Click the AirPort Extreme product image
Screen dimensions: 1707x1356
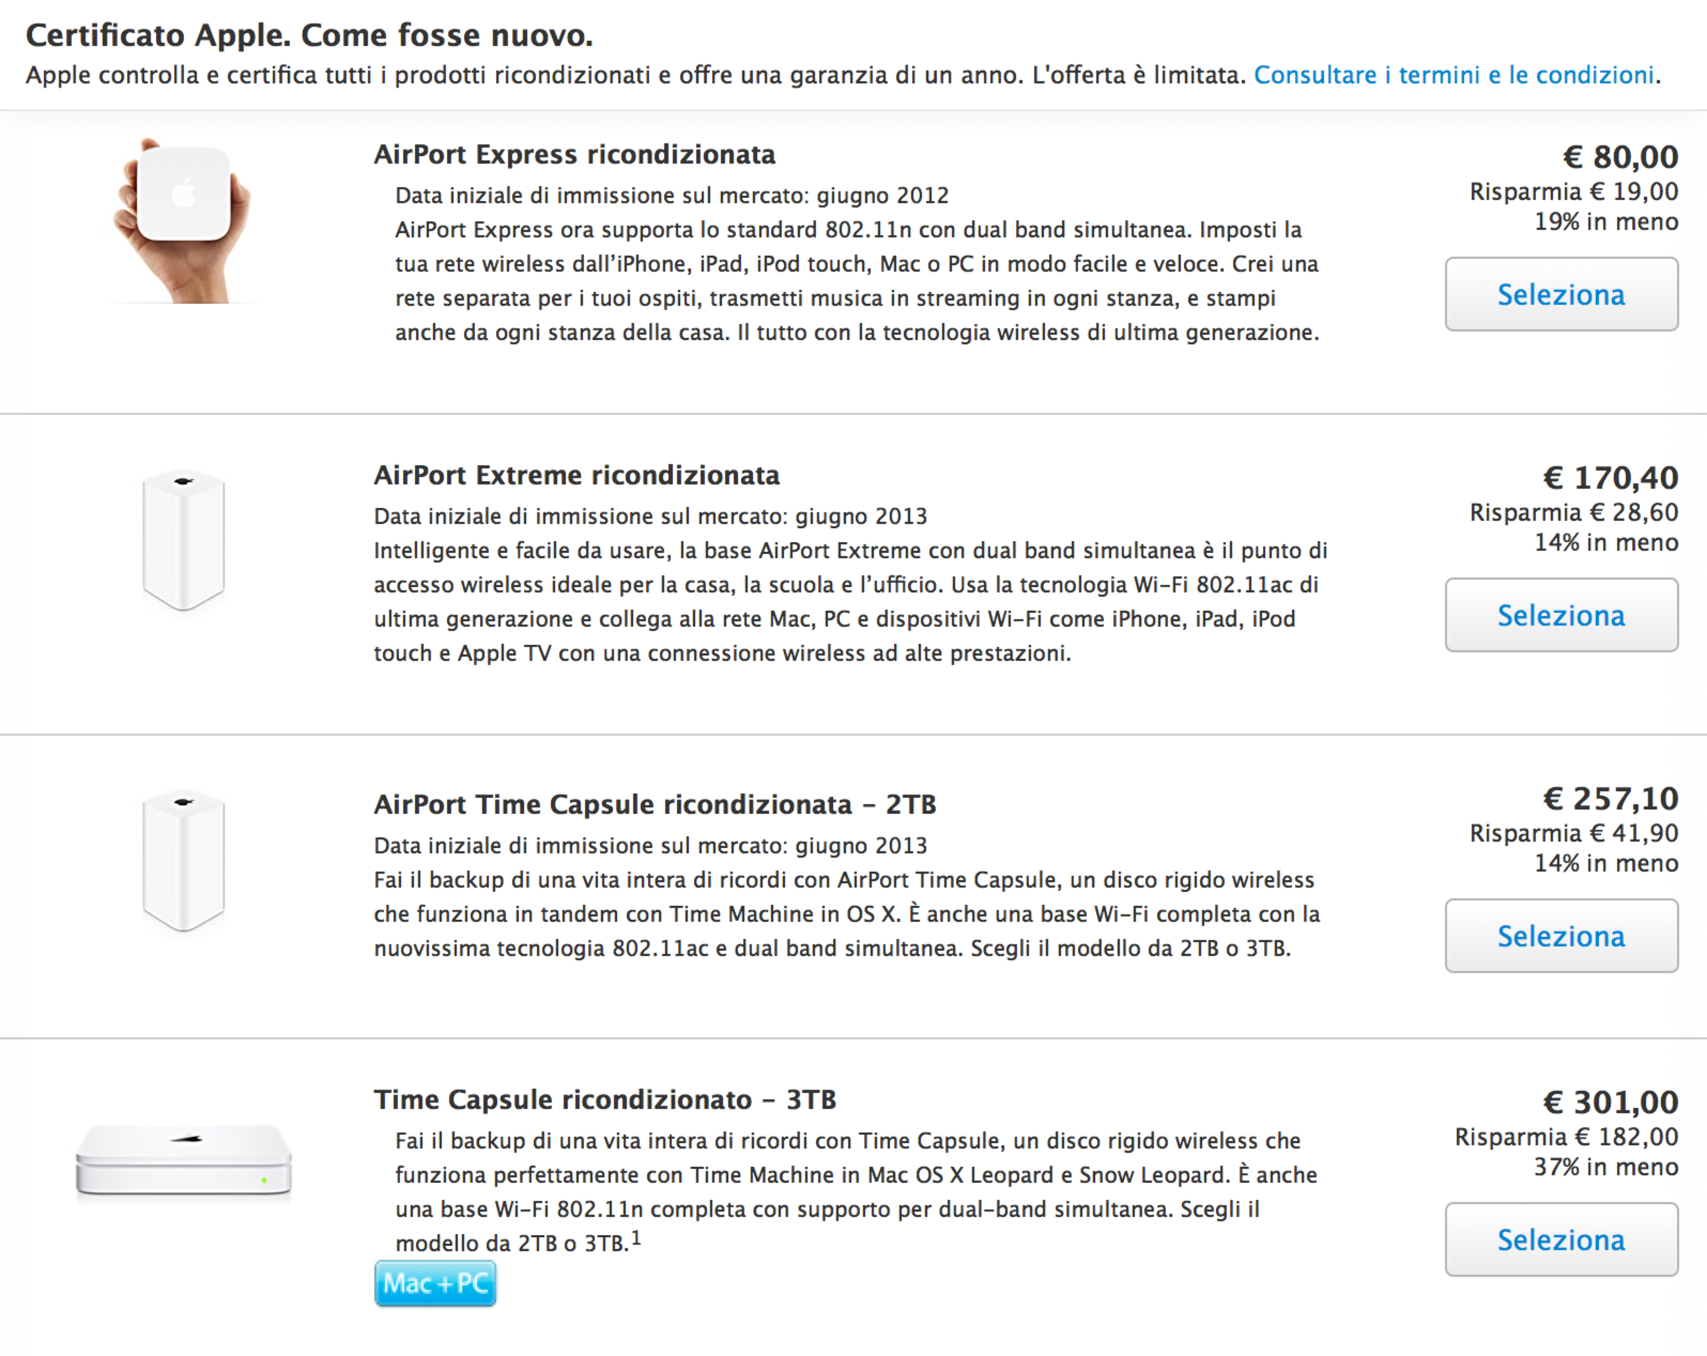coord(183,540)
